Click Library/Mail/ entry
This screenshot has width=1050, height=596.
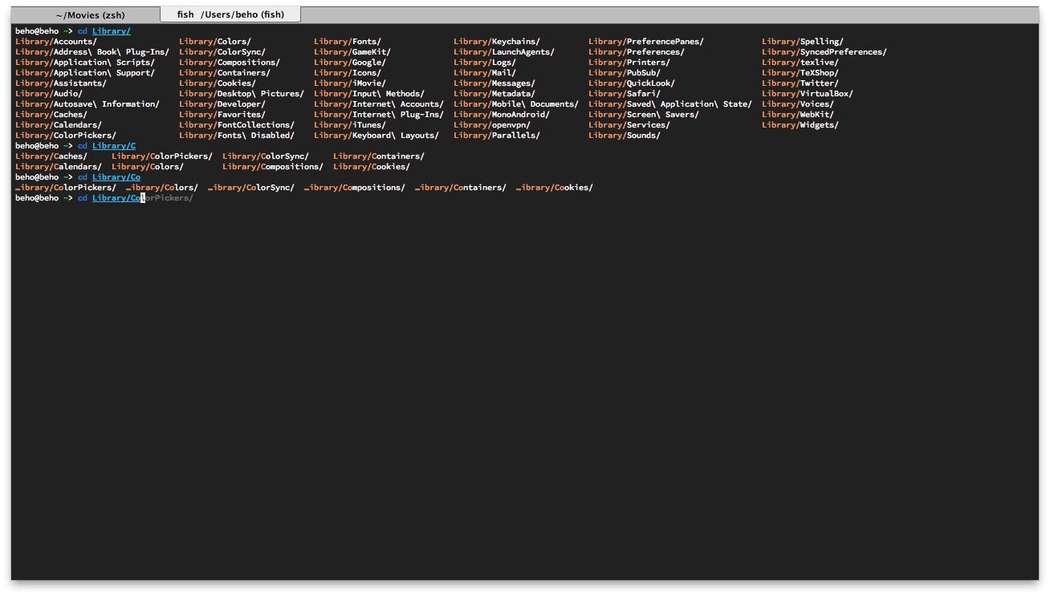[x=485, y=73]
